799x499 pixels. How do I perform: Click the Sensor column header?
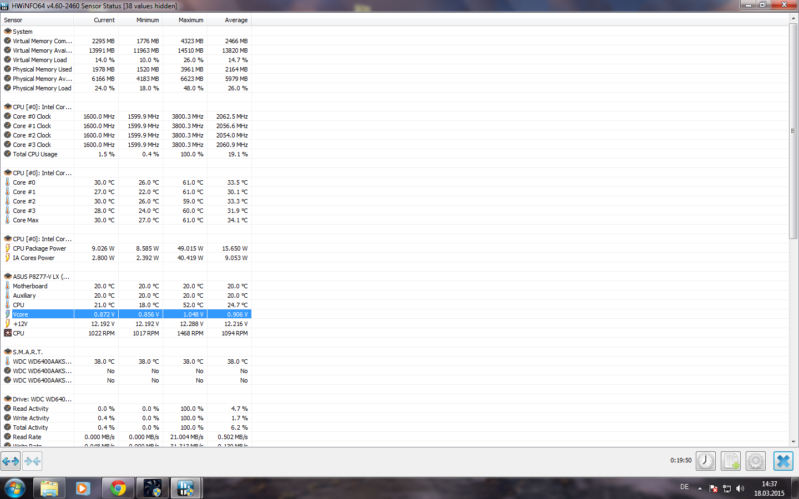click(x=37, y=20)
